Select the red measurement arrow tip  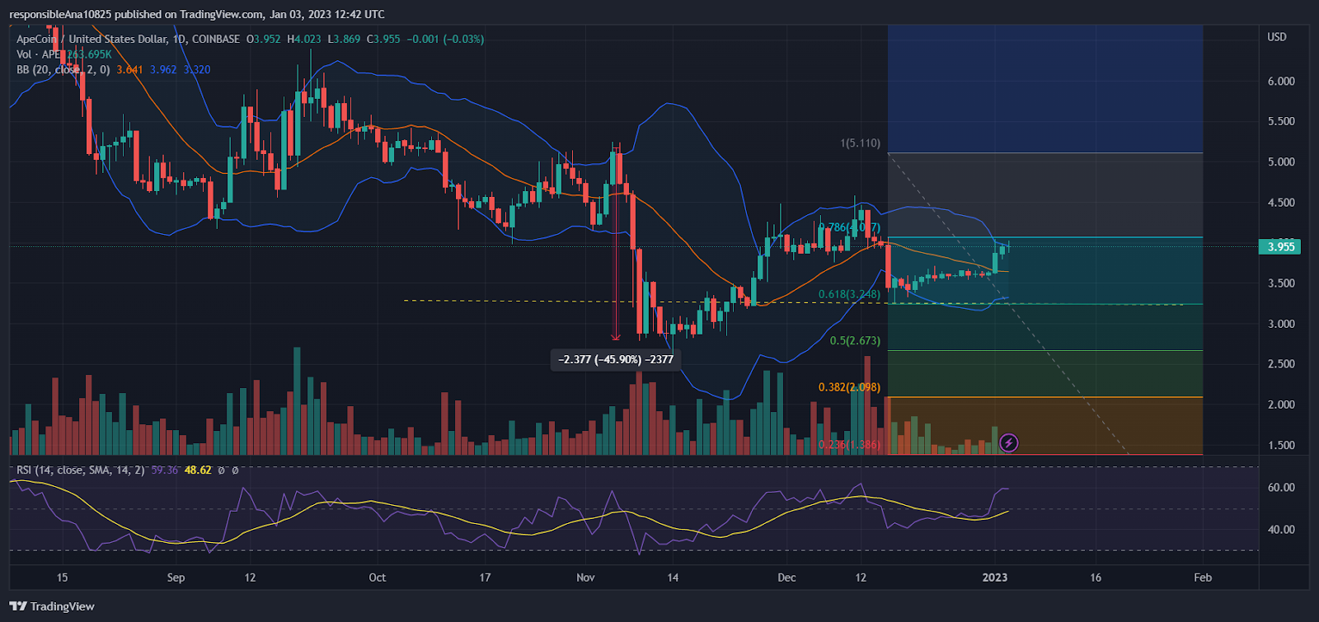point(616,337)
